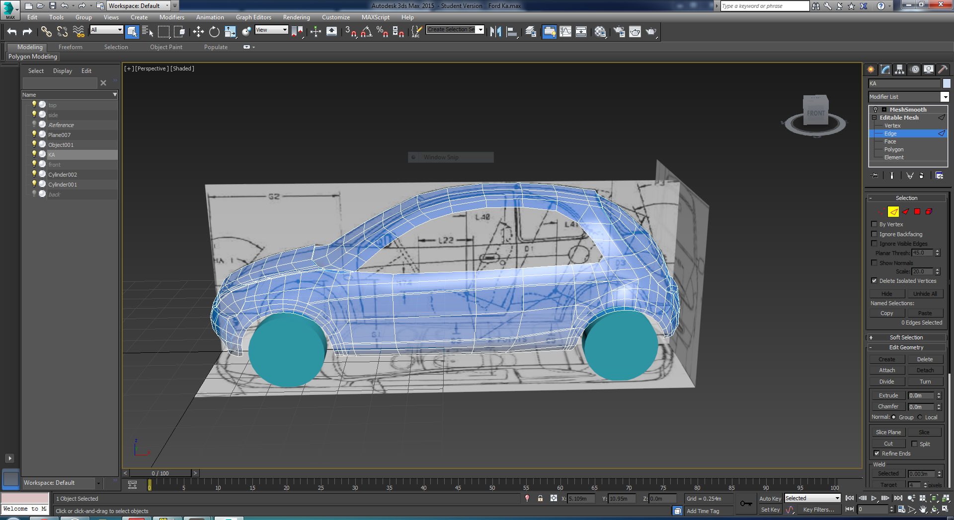954x520 pixels.
Task: Toggle the Show Normals checkbox
Action: tap(874, 263)
